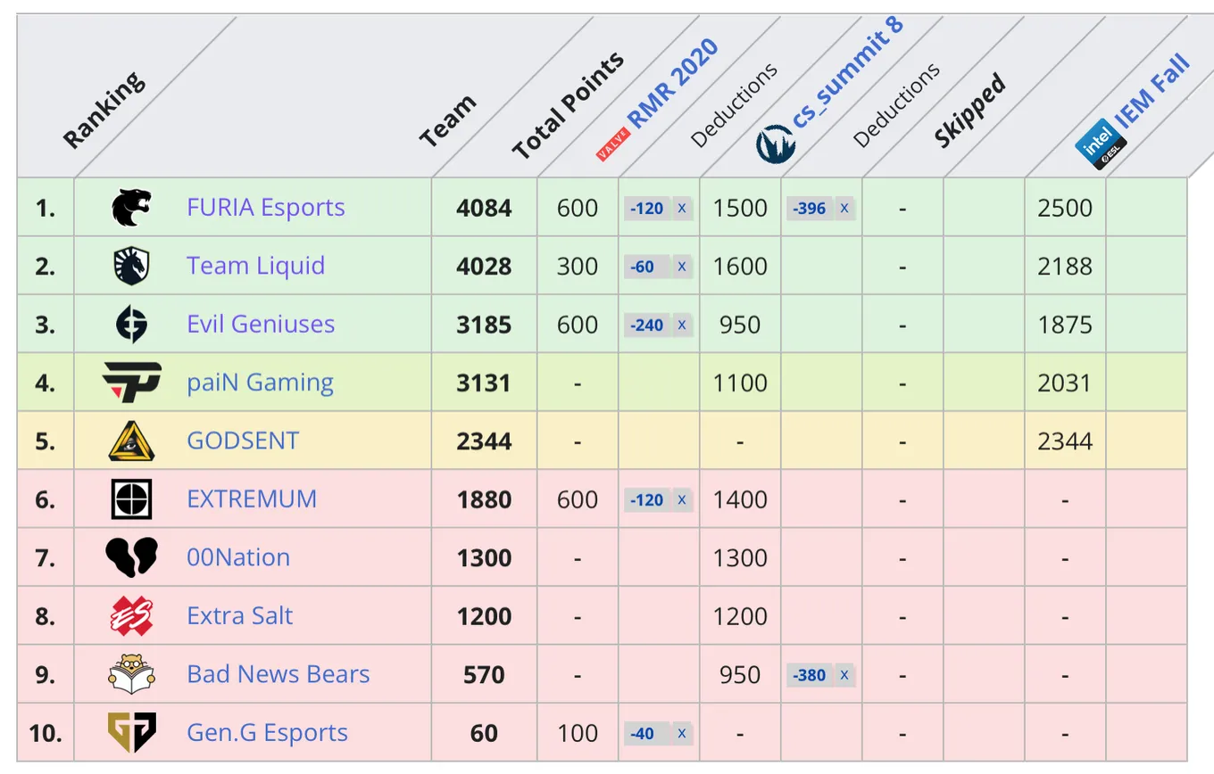This screenshot has width=1214, height=774.
Task: Remove FURIA's -120 RMR 2020 deduction
Action: (681, 209)
